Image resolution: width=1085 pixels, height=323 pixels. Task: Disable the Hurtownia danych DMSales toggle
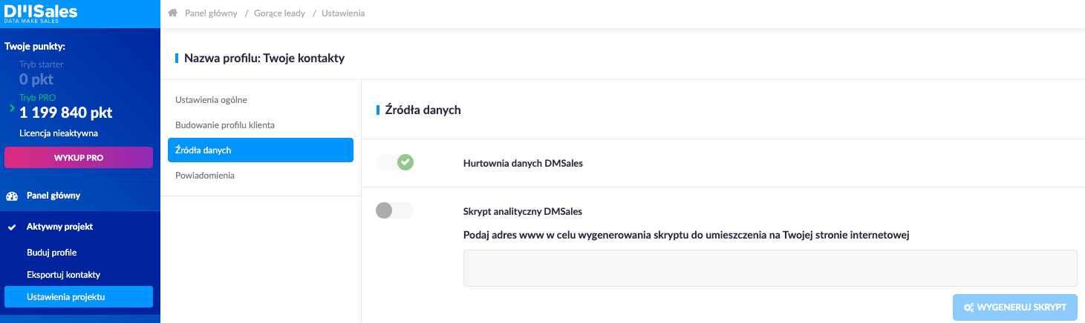point(395,162)
